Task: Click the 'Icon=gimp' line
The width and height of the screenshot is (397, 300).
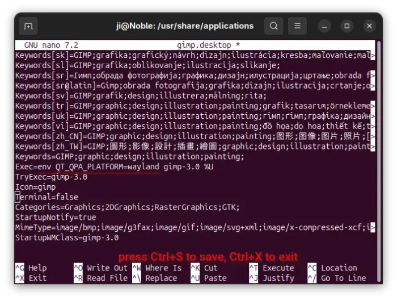Action: pos(35,187)
